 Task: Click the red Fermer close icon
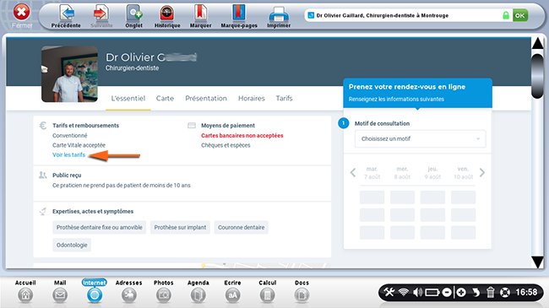coord(21,13)
